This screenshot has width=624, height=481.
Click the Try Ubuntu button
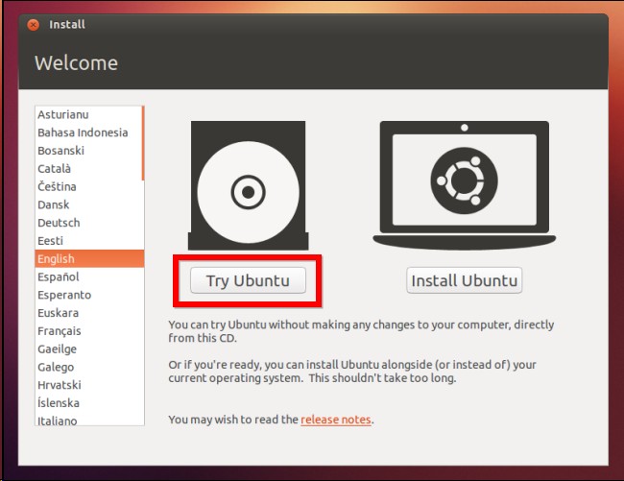(248, 280)
